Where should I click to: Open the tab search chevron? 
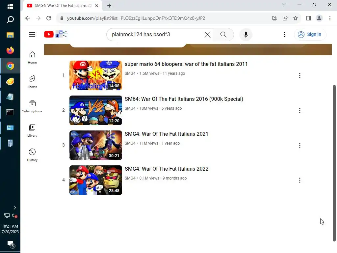click(x=284, y=5)
